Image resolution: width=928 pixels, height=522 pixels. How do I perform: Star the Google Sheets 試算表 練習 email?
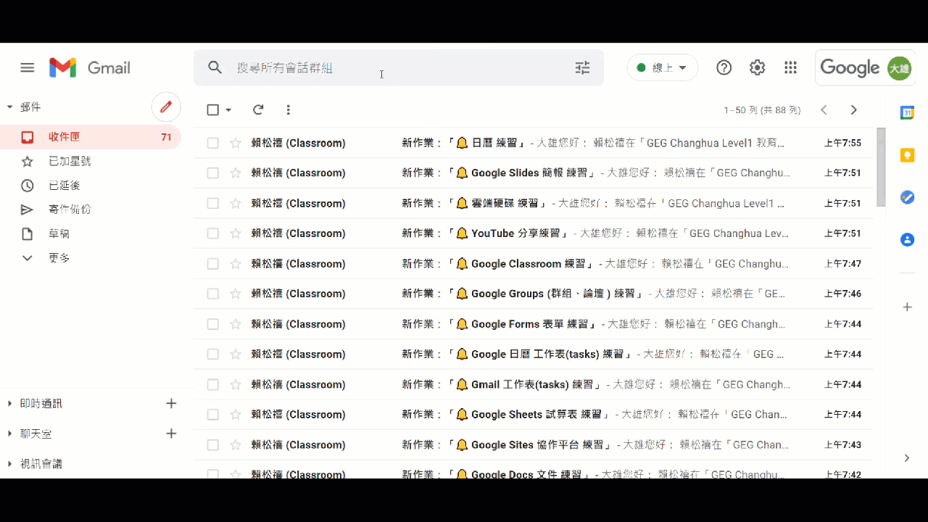coord(236,415)
